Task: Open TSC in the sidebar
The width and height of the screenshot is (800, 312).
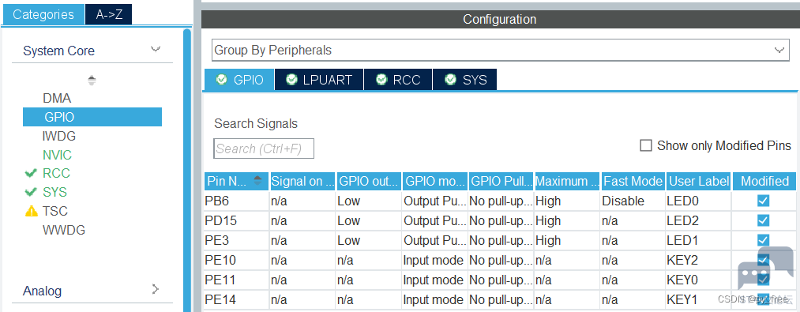Action: click(55, 211)
